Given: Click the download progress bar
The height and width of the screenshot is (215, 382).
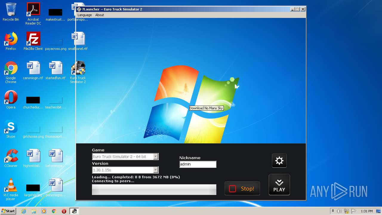Looking at the screenshot, I should (x=154, y=190).
